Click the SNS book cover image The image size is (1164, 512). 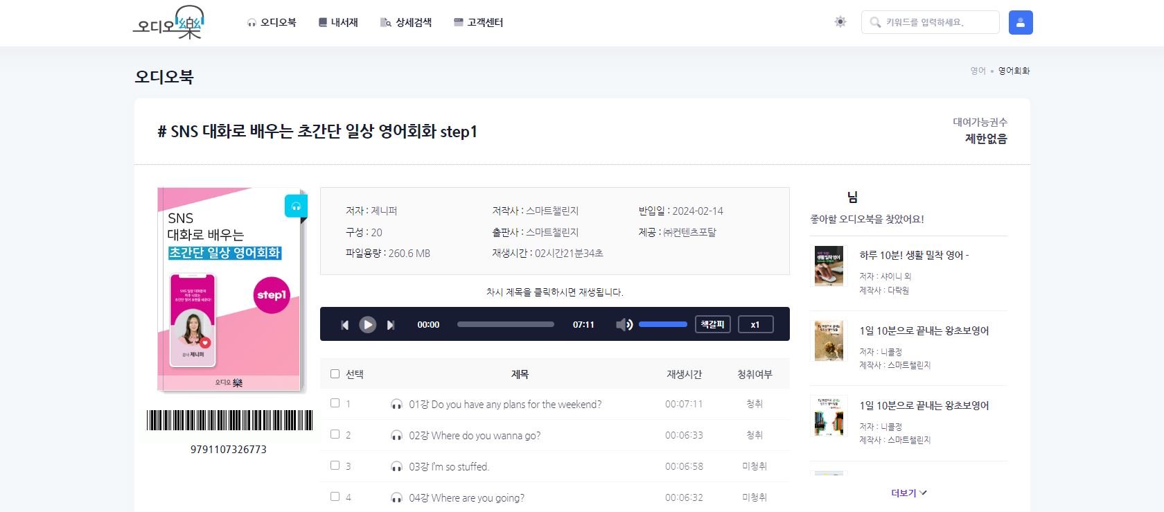232,290
